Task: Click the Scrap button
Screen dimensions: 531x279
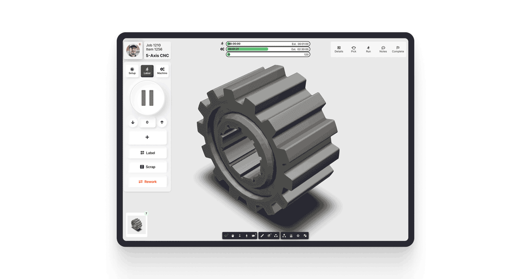Action: (147, 167)
